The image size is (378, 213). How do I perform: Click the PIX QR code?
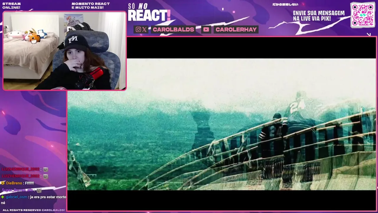click(x=363, y=15)
